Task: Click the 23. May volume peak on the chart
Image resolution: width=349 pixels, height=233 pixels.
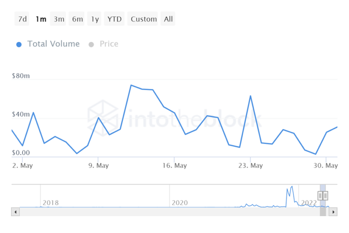Action: 250,96
